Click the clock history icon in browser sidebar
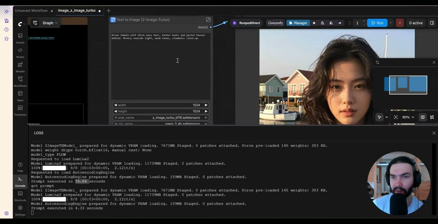The width and height of the screenshot is (438, 224). click(7, 30)
